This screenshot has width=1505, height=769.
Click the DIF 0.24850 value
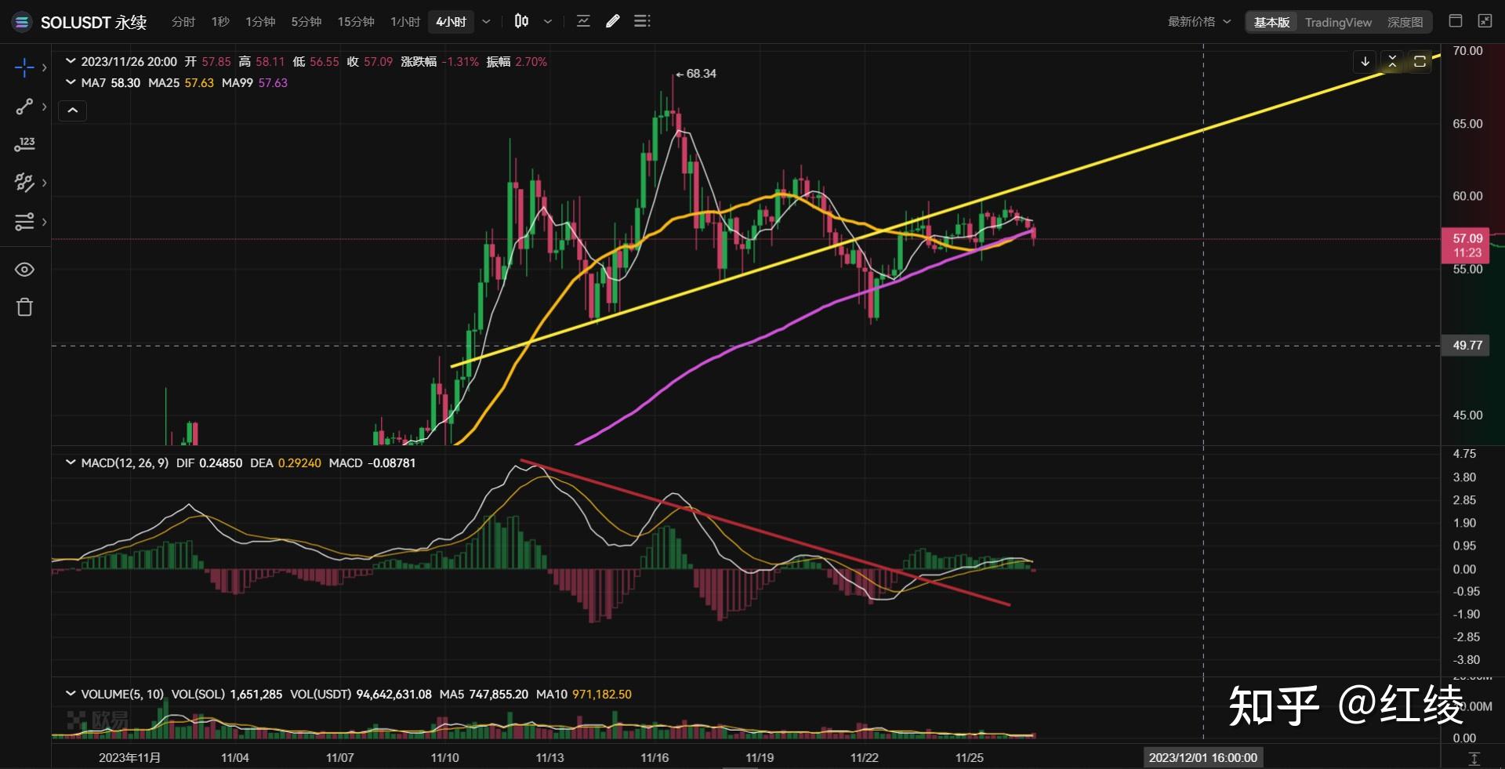coord(209,462)
